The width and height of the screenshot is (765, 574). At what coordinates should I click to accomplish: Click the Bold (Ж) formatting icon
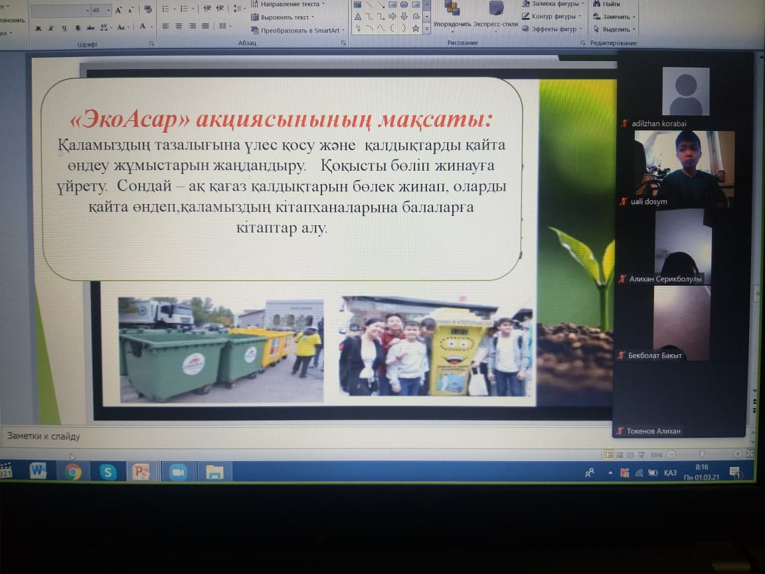pos(38,29)
